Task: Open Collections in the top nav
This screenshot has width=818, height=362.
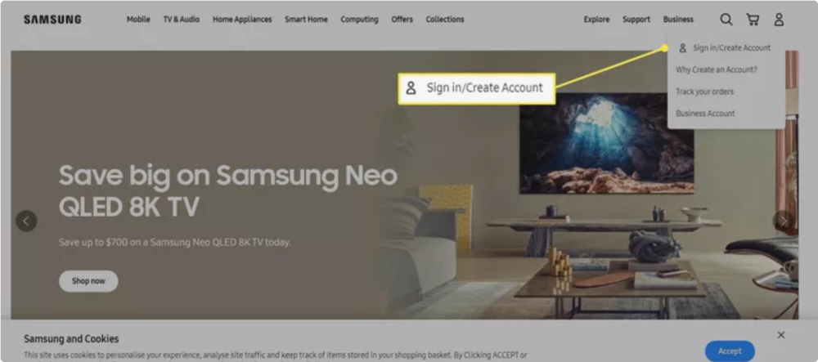Action: (445, 20)
